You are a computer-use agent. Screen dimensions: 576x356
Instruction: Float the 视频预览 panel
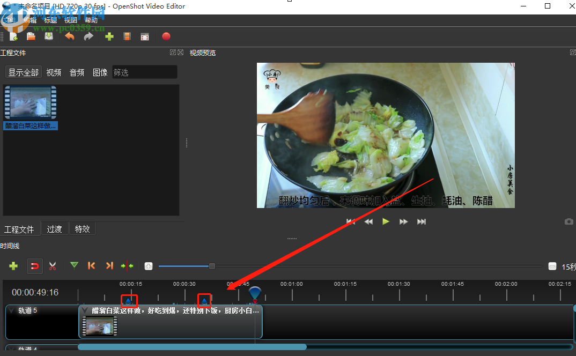click(573, 53)
